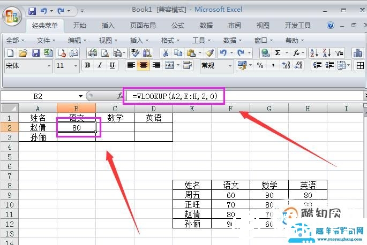Image resolution: width=367 pixels, height=245 pixels.
Task: Expand the AutoSum dropdown arrow
Action: (x=287, y=53)
